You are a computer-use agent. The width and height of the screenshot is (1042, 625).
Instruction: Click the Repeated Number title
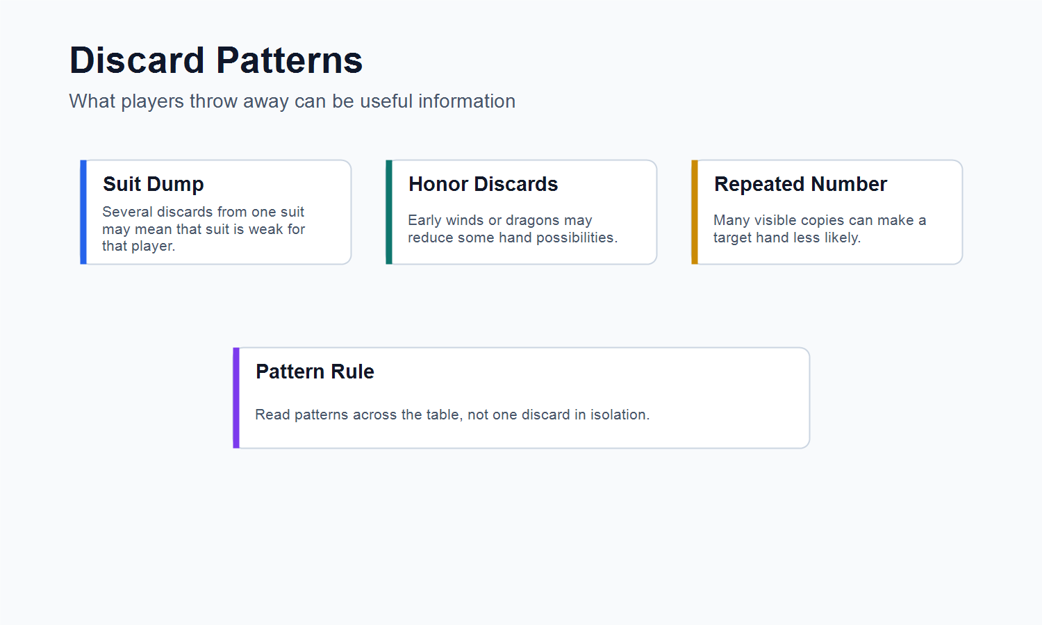801,184
